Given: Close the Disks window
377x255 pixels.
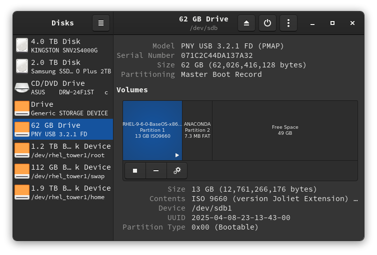Looking at the screenshot, I should pyautogui.click(x=352, y=23).
